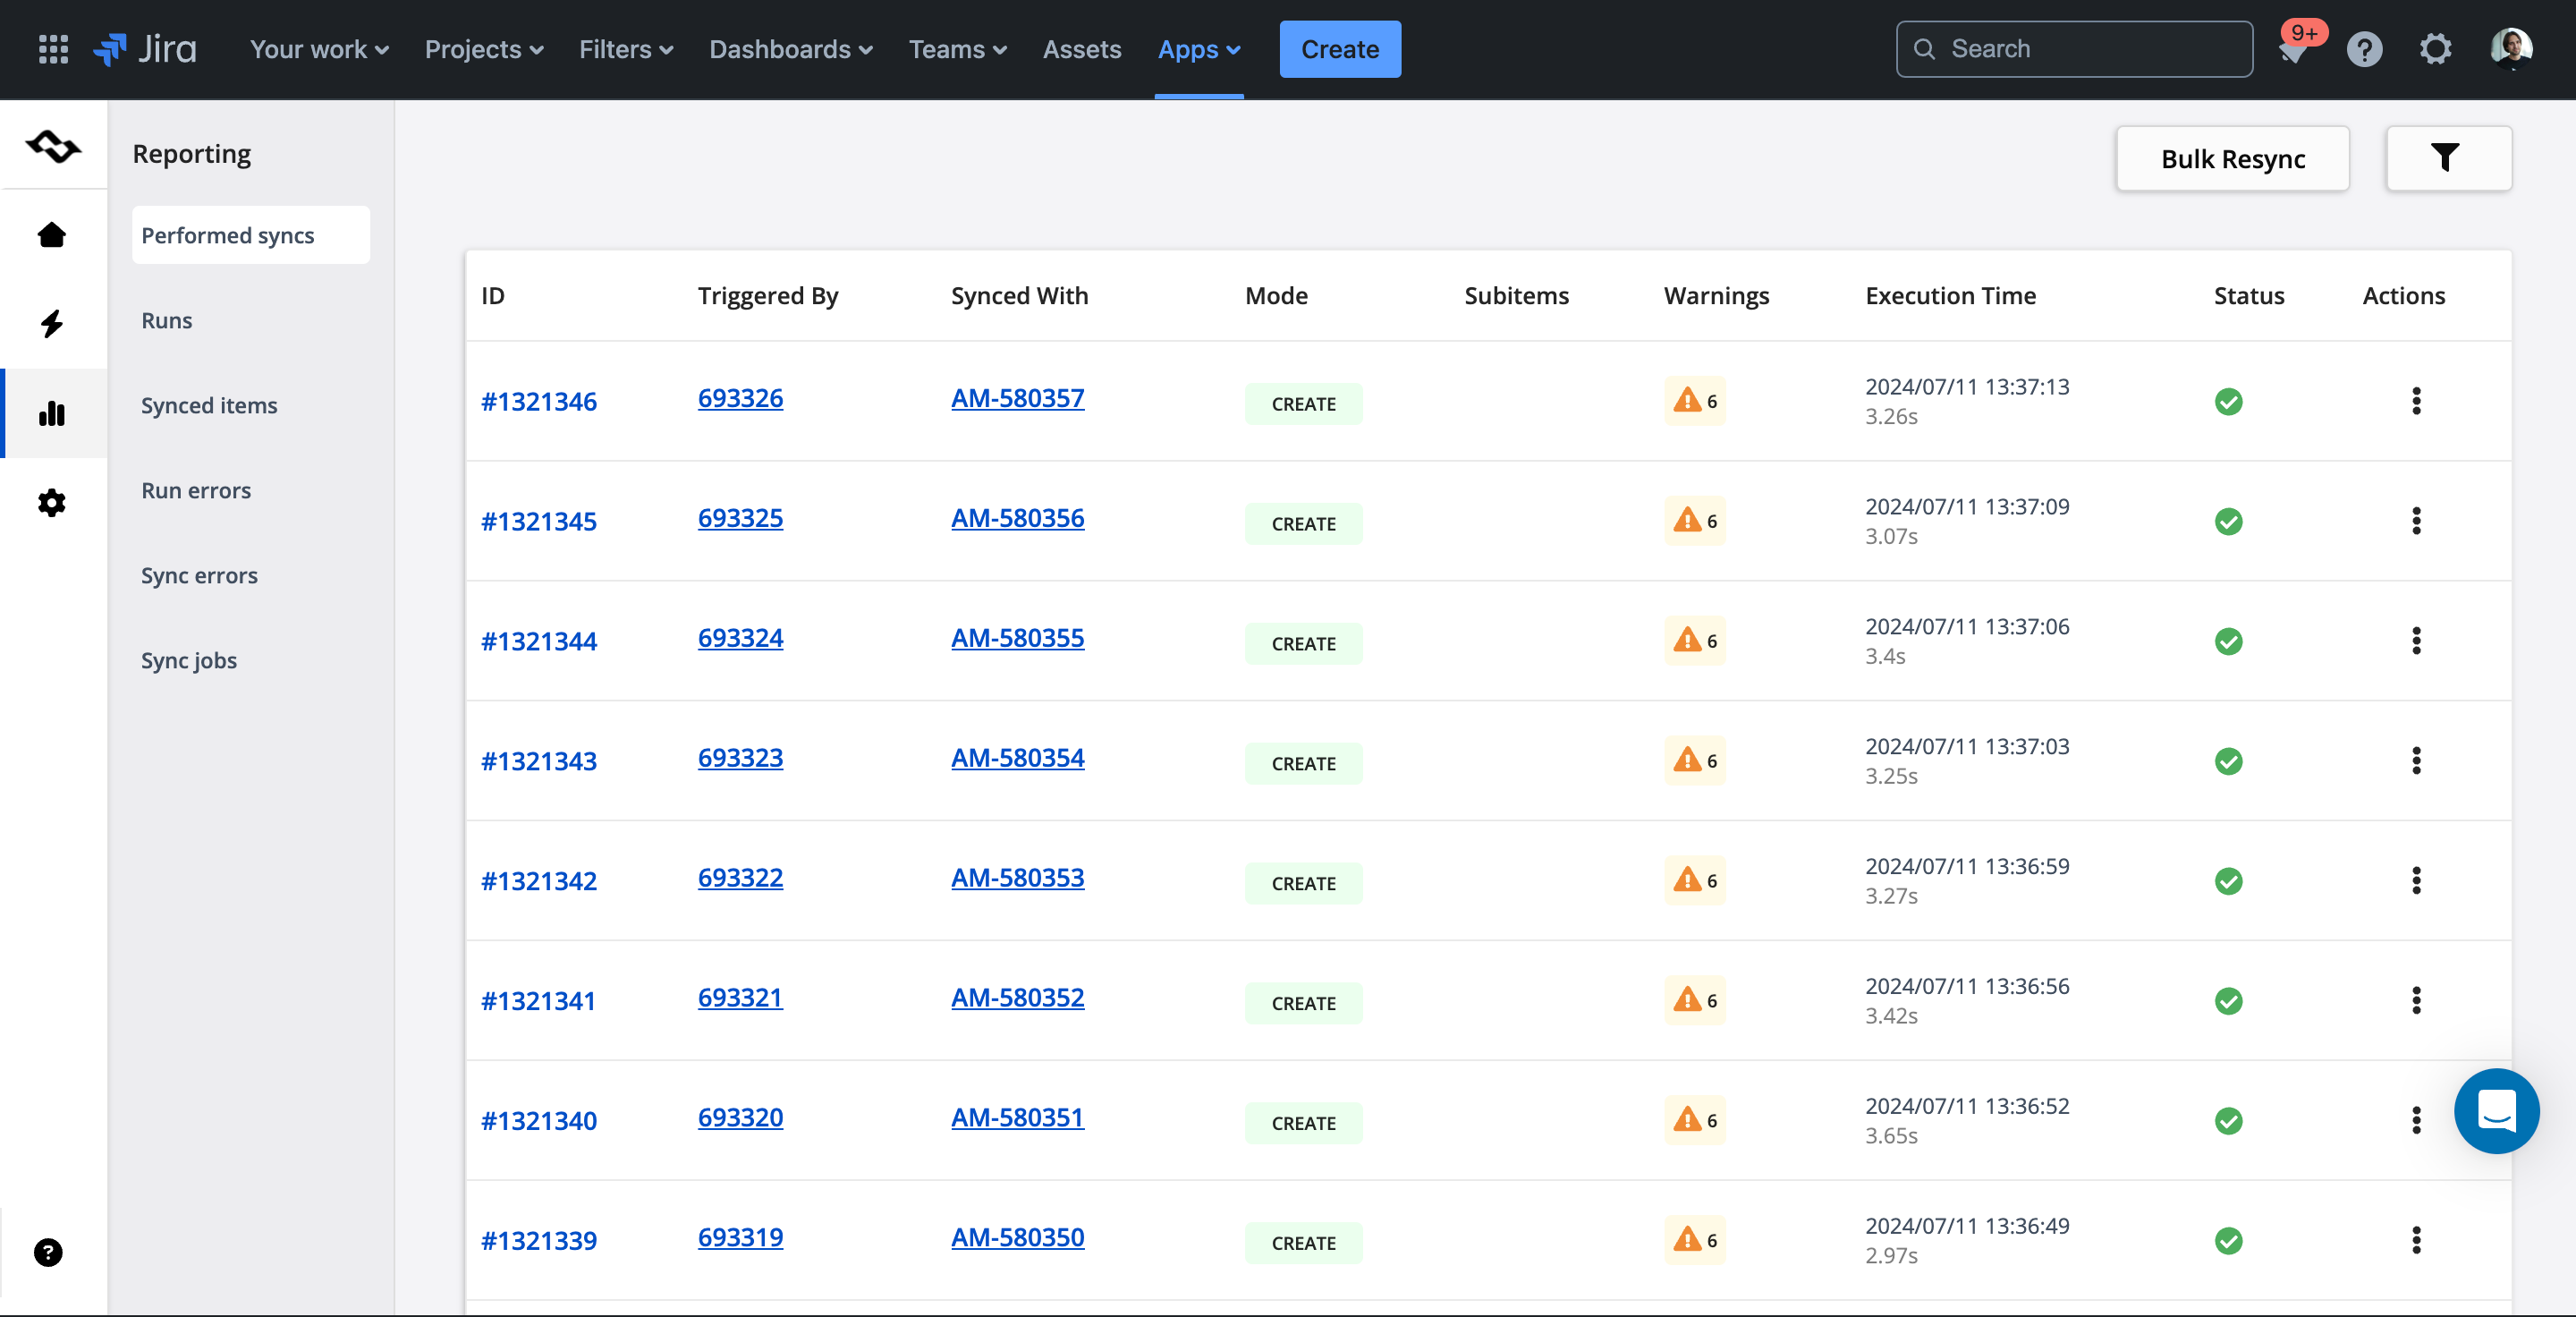The image size is (2576, 1317).
Task: Open the top help question mark icon
Action: pos(2364,49)
